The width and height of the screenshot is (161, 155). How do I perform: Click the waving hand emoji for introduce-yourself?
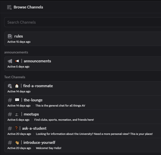click(17, 142)
